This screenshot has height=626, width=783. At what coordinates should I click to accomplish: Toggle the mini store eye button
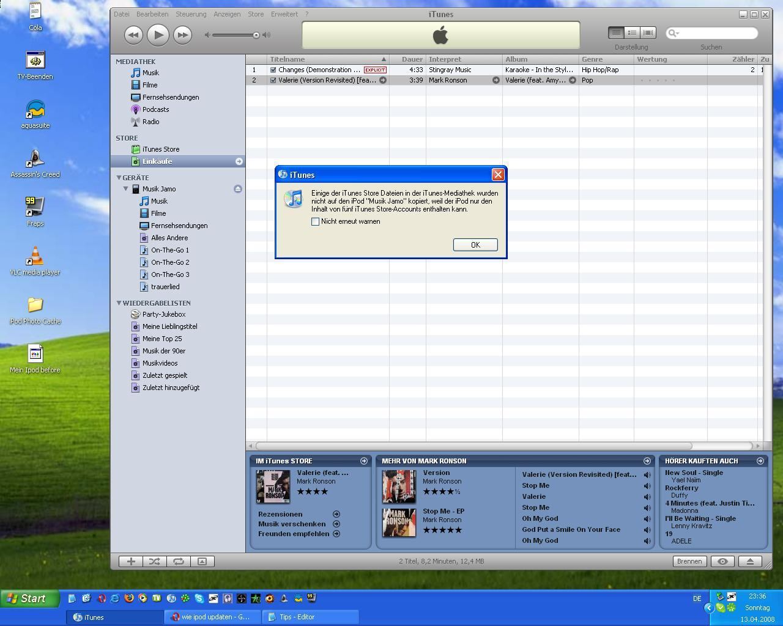(x=722, y=561)
